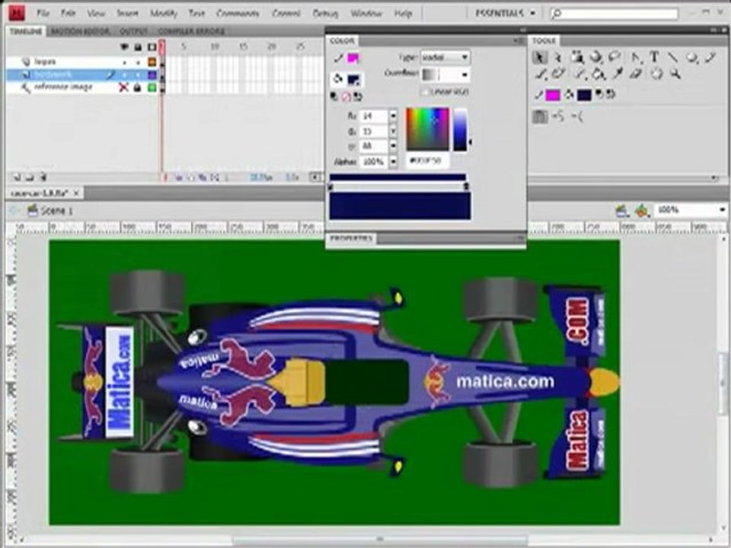This screenshot has width=731, height=548.
Task: Select the Oval shape tool
Action: pyautogui.click(x=691, y=57)
